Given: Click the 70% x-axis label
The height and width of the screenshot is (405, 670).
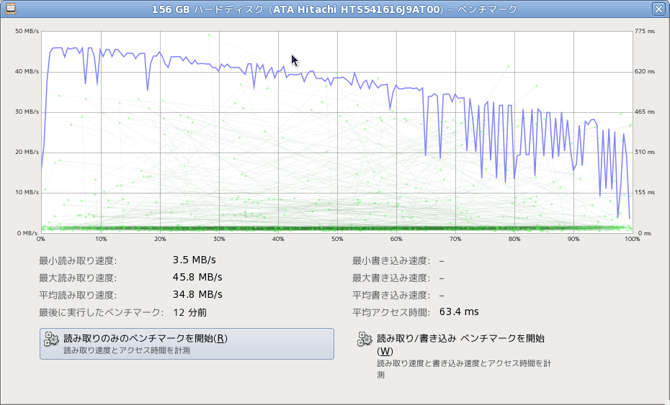Looking at the screenshot, I should coord(455,239).
